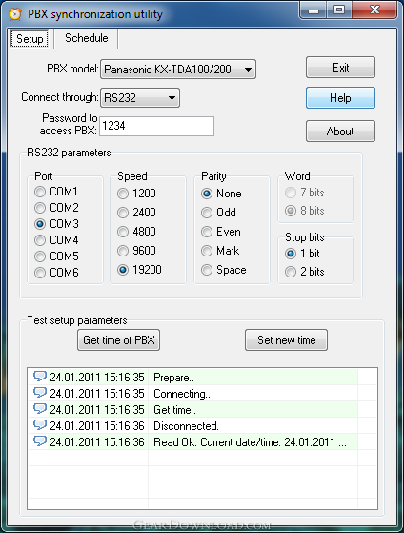Expand the Connect through dropdown

click(x=140, y=98)
